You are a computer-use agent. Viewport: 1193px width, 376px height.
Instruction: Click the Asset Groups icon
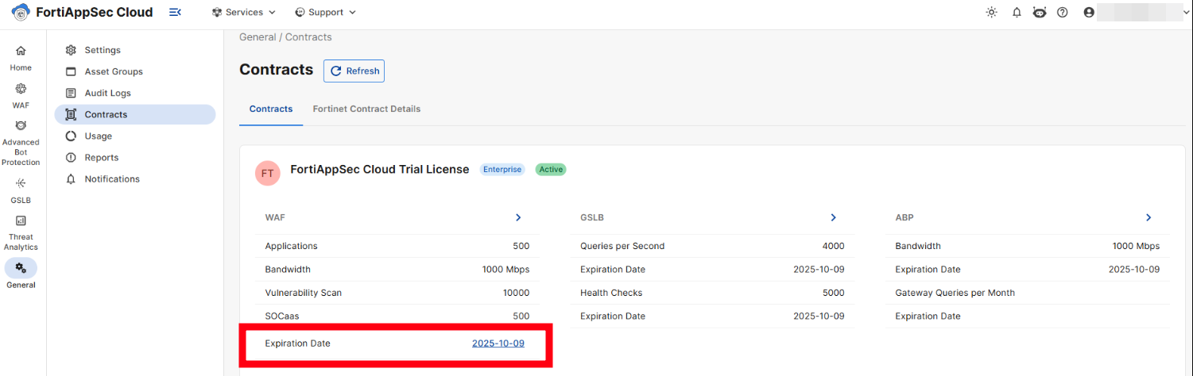(x=71, y=71)
